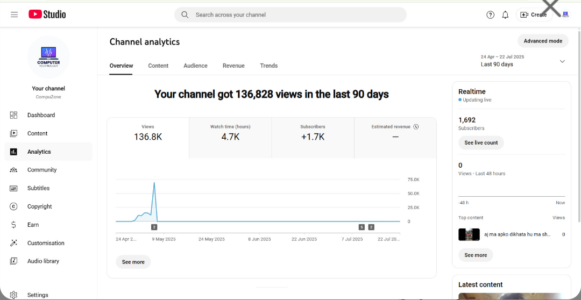581x300 pixels.
Task: Open the account avatar menu
Action: click(565, 15)
